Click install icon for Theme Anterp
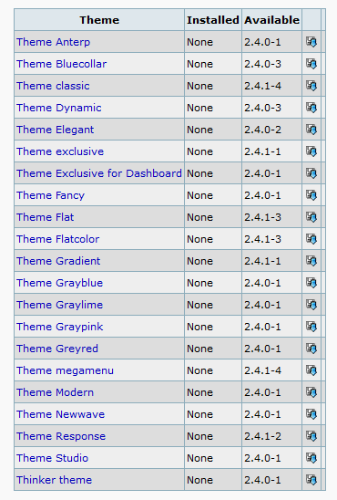The image size is (337, 500). point(311,42)
